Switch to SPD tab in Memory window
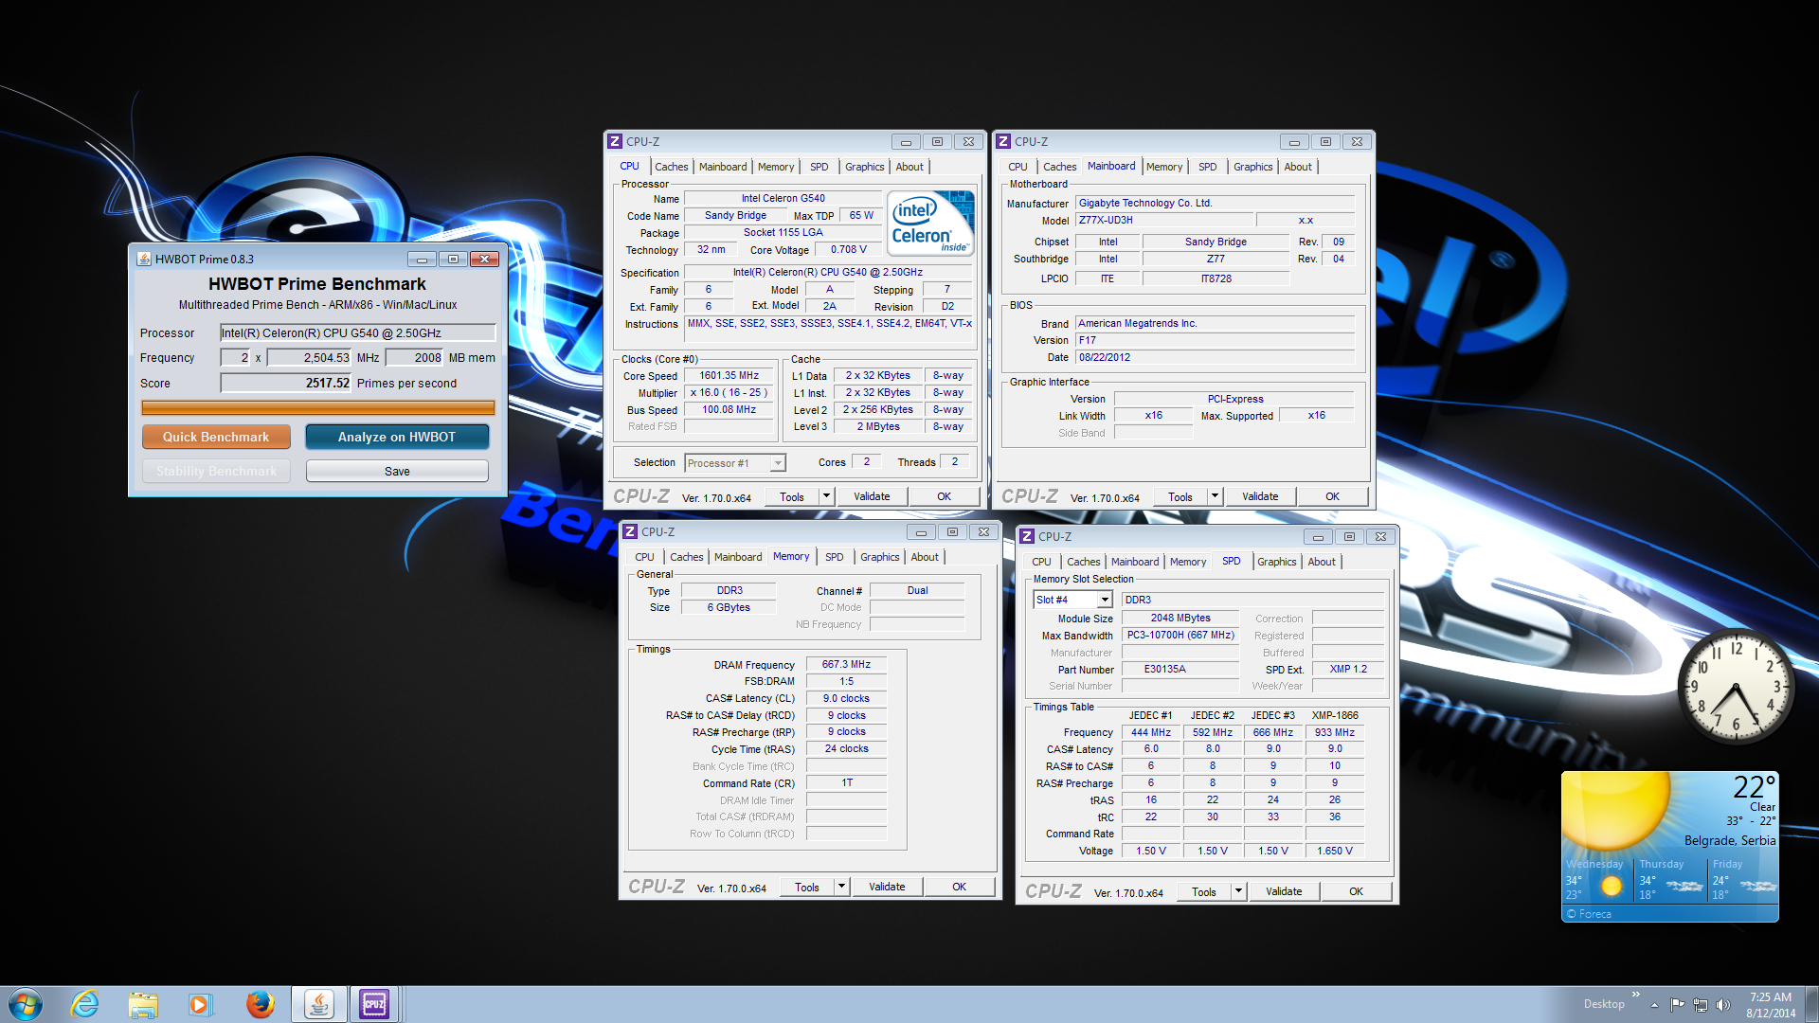Viewport: 1819px width, 1023px height. point(834,557)
